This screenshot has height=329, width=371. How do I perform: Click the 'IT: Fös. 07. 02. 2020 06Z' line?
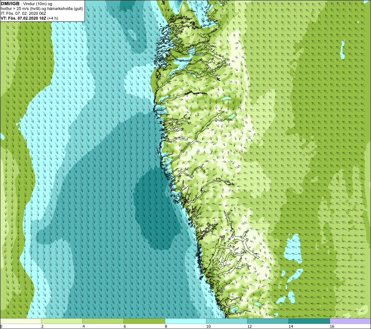click(23, 13)
